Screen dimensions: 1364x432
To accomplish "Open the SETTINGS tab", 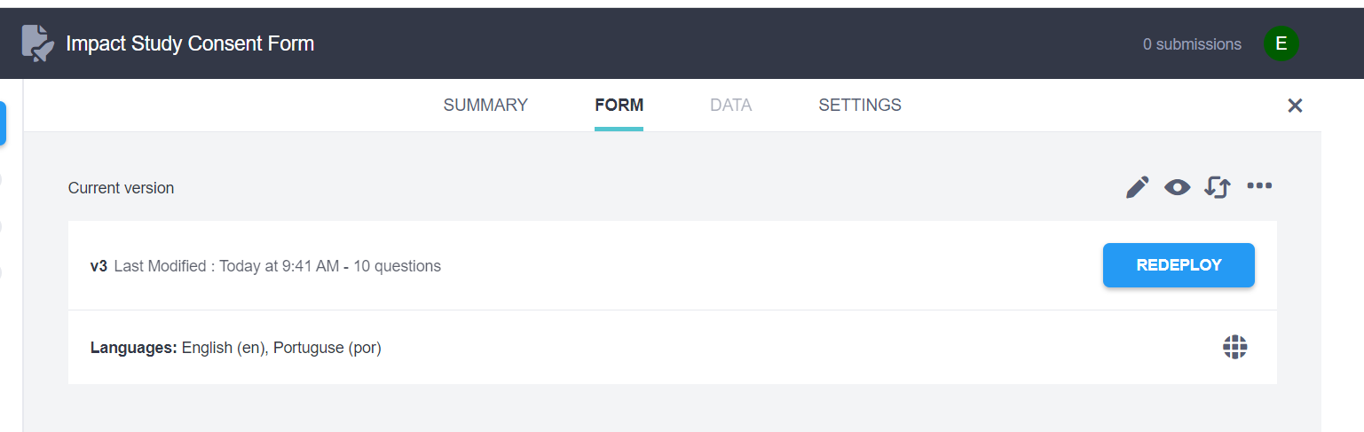I will pyautogui.click(x=859, y=106).
